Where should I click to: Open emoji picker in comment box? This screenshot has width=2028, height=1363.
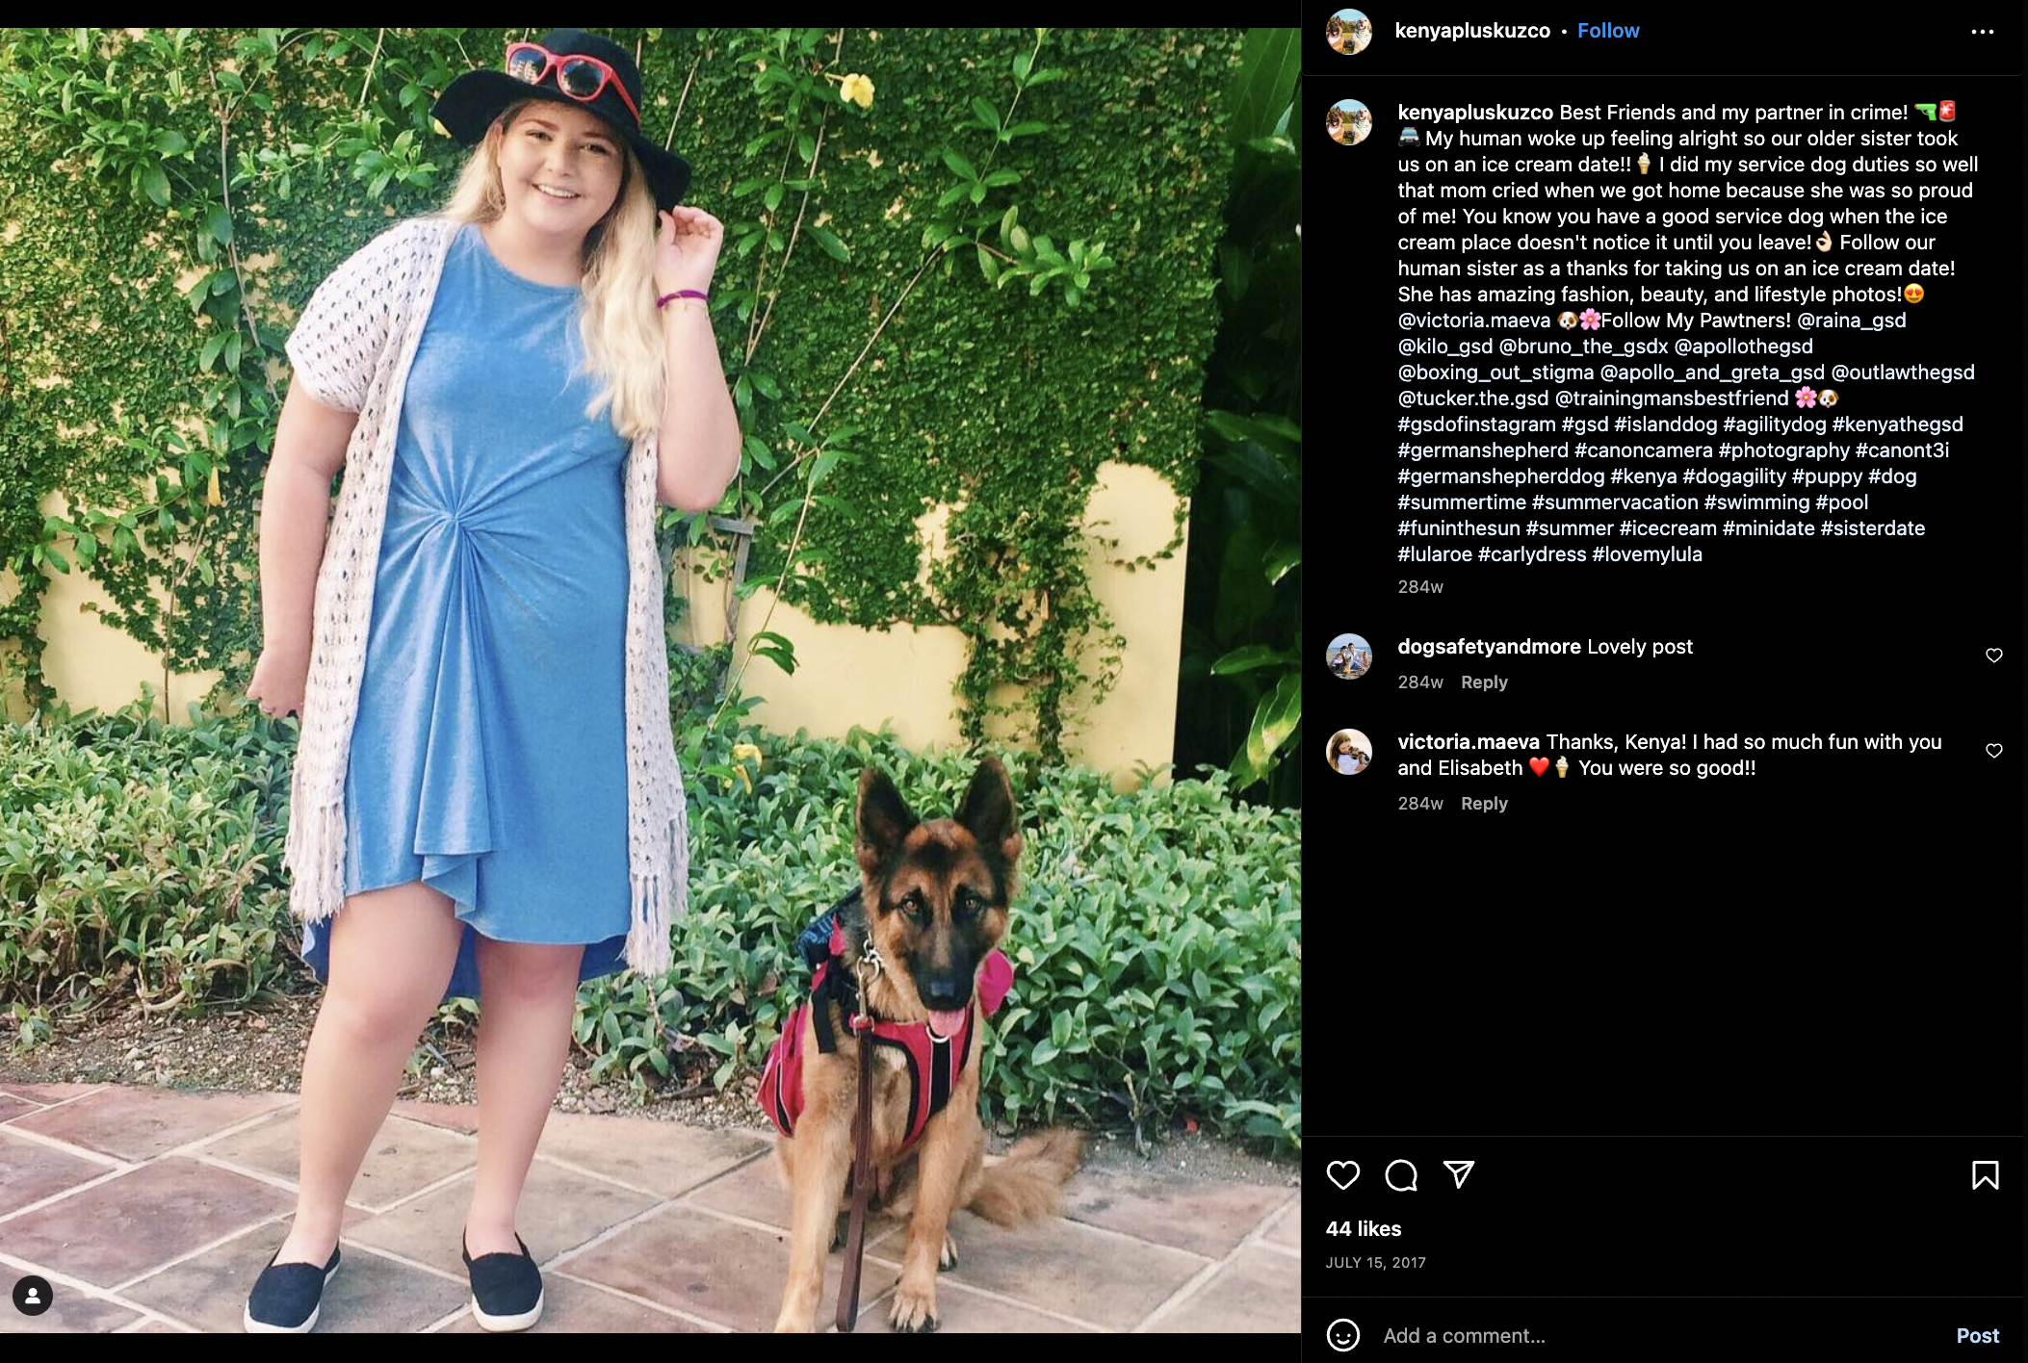point(1342,1335)
